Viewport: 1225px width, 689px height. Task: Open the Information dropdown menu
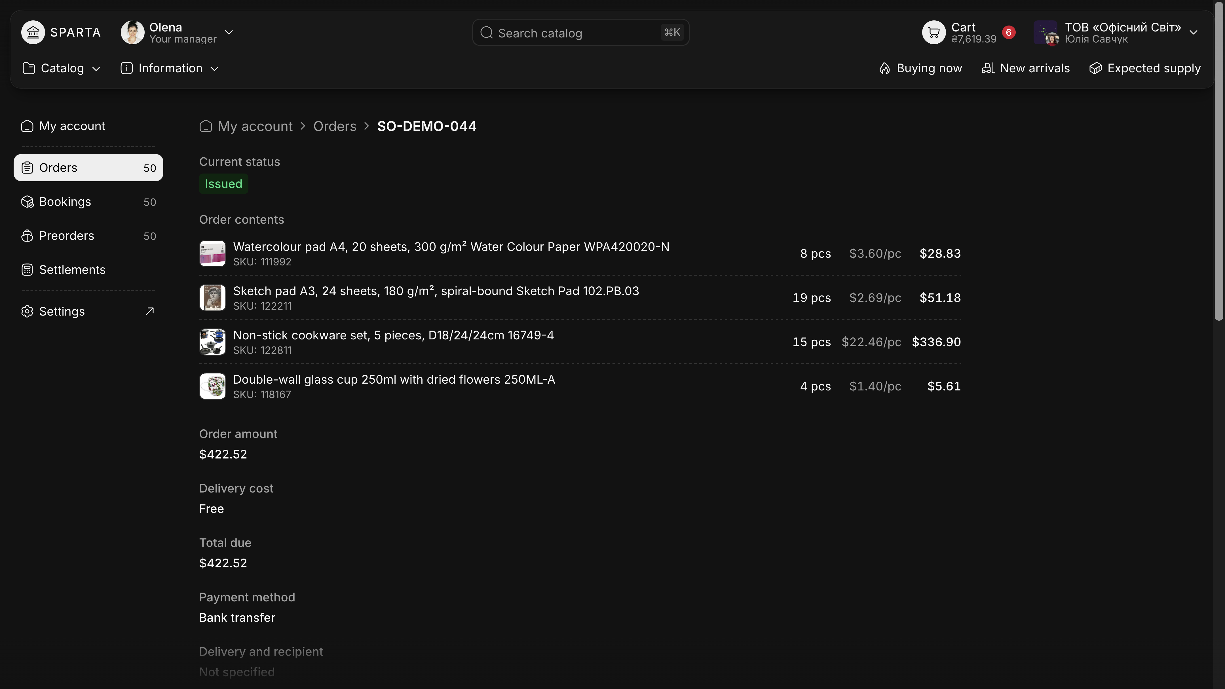170,68
